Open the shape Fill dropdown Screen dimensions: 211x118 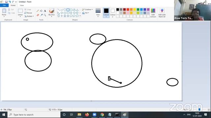pyautogui.click(x=86, y=13)
